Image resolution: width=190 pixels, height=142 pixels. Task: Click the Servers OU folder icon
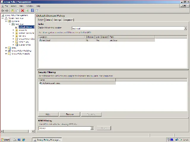click(x=17, y=36)
